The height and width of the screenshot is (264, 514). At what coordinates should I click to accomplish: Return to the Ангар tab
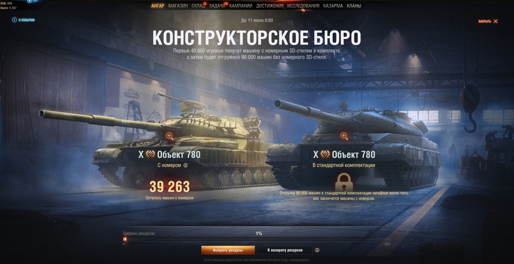click(x=158, y=6)
